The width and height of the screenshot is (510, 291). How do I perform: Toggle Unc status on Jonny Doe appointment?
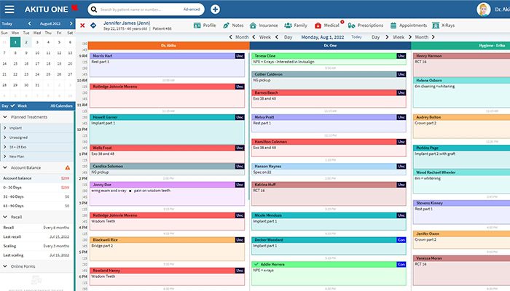point(240,185)
